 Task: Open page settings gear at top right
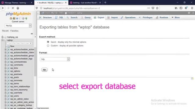(189, 13)
